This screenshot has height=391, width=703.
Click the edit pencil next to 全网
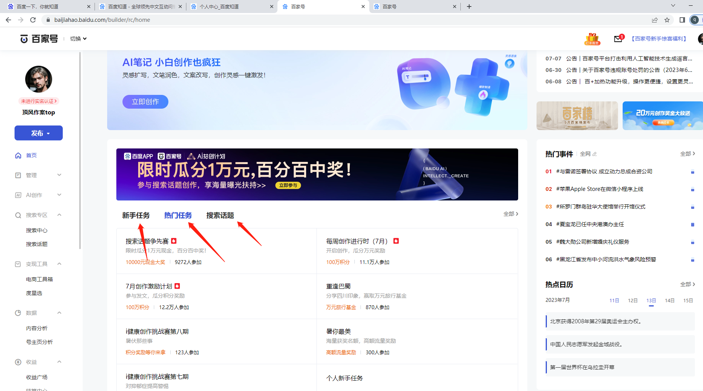point(594,154)
